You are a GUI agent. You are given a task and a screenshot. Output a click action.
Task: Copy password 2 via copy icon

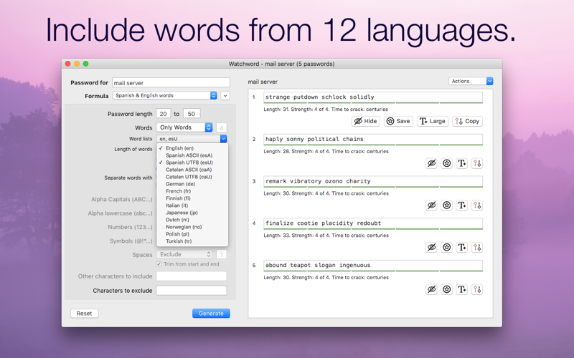[476, 163]
